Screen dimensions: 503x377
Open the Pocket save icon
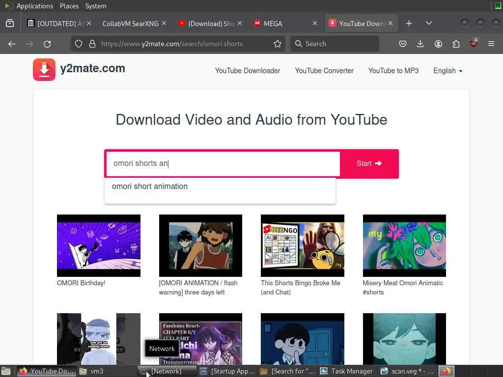[403, 44]
